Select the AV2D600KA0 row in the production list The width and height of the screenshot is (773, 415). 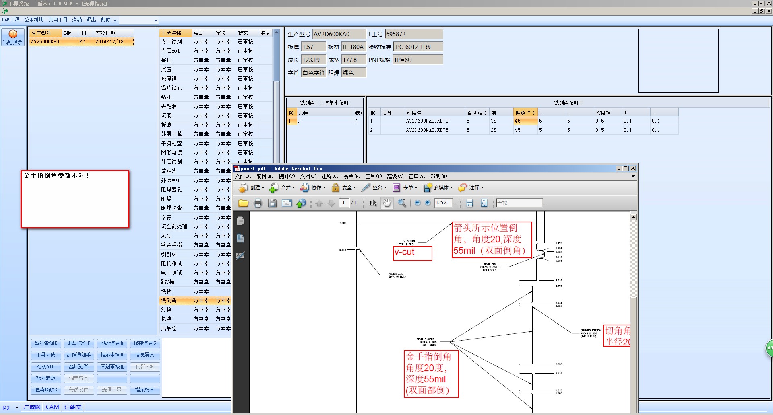pos(81,42)
